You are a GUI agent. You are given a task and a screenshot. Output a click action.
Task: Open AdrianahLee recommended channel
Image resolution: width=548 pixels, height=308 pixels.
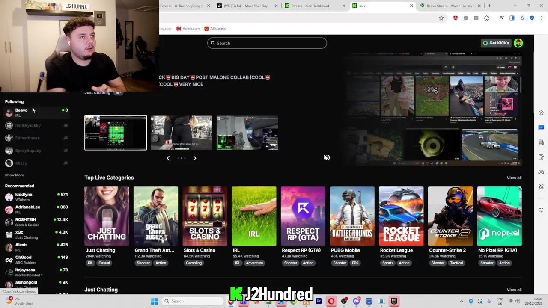point(36,210)
